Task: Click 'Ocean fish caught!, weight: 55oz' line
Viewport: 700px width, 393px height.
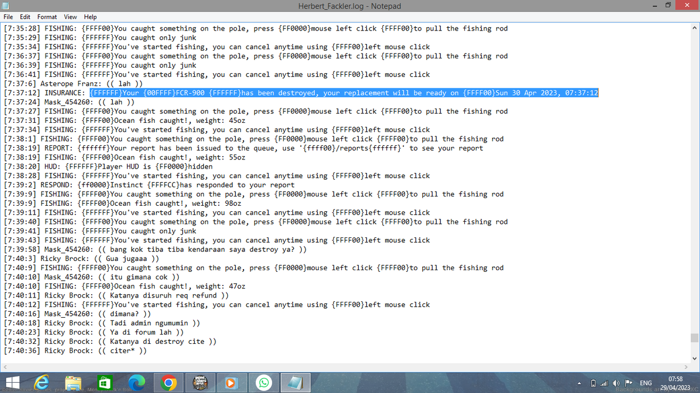Action: [125, 157]
